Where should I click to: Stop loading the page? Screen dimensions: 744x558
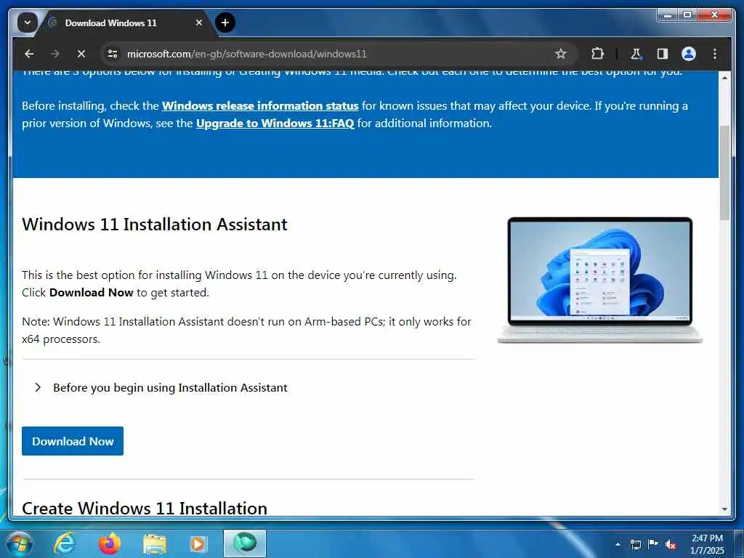81,54
